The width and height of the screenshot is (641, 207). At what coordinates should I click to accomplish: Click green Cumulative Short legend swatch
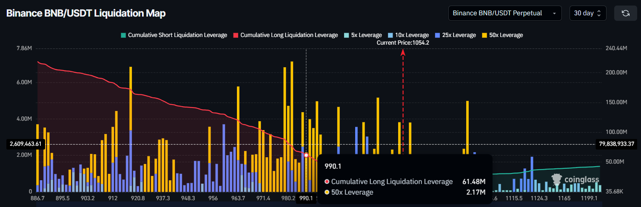[x=123, y=35]
